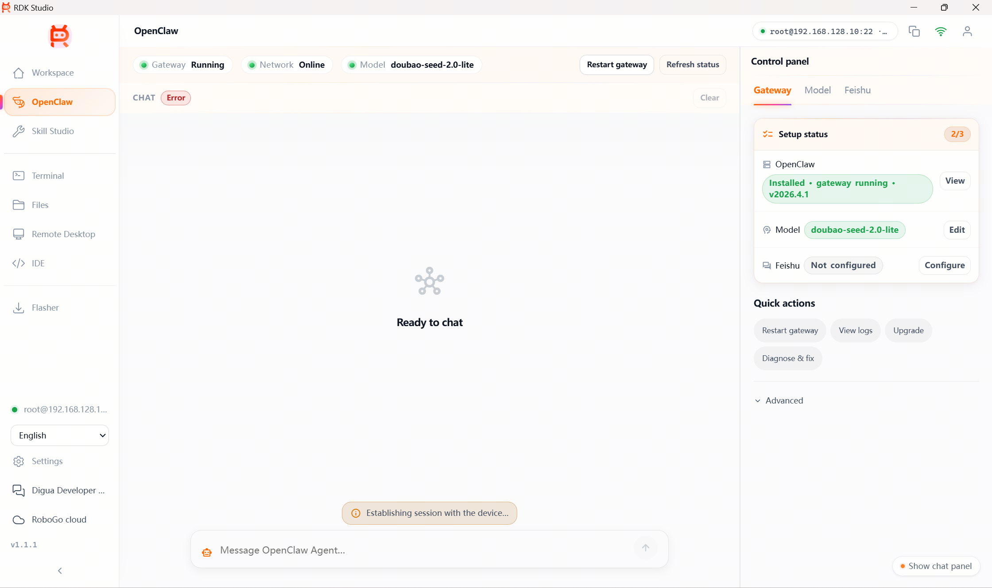Click the doubao-seed-2.0-lite badge in setup card
This screenshot has width=992, height=588.
pyautogui.click(x=855, y=230)
